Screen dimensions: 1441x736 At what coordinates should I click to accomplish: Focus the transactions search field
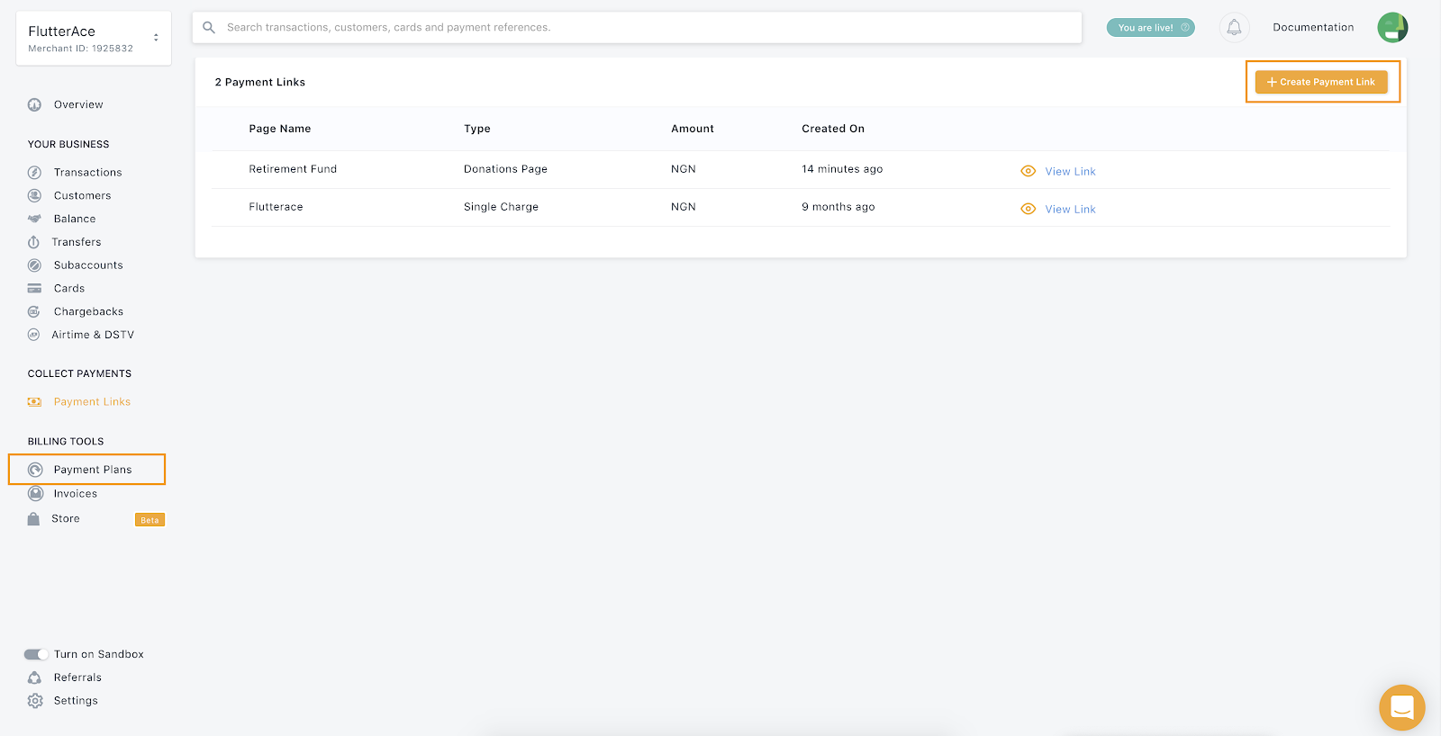pos(637,28)
